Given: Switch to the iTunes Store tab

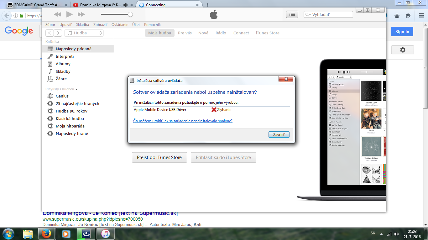Looking at the screenshot, I should (267, 33).
